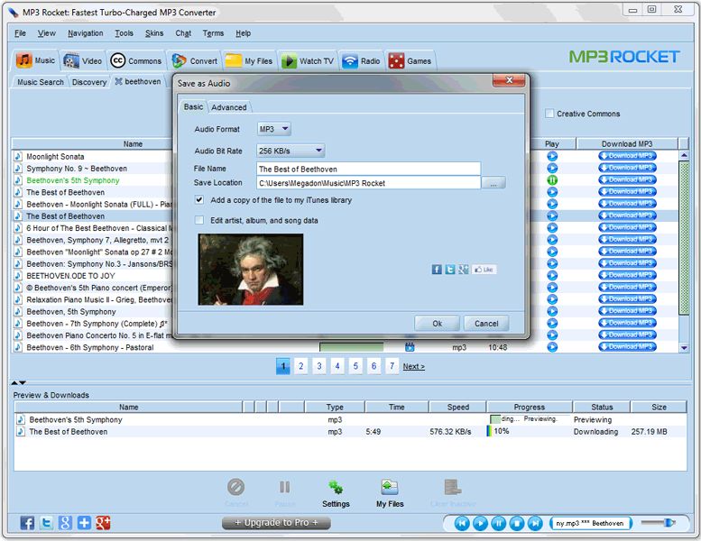Open the Audio Bit Rate dropdown
Image resolution: width=701 pixels, height=541 pixels.
(x=291, y=151)
